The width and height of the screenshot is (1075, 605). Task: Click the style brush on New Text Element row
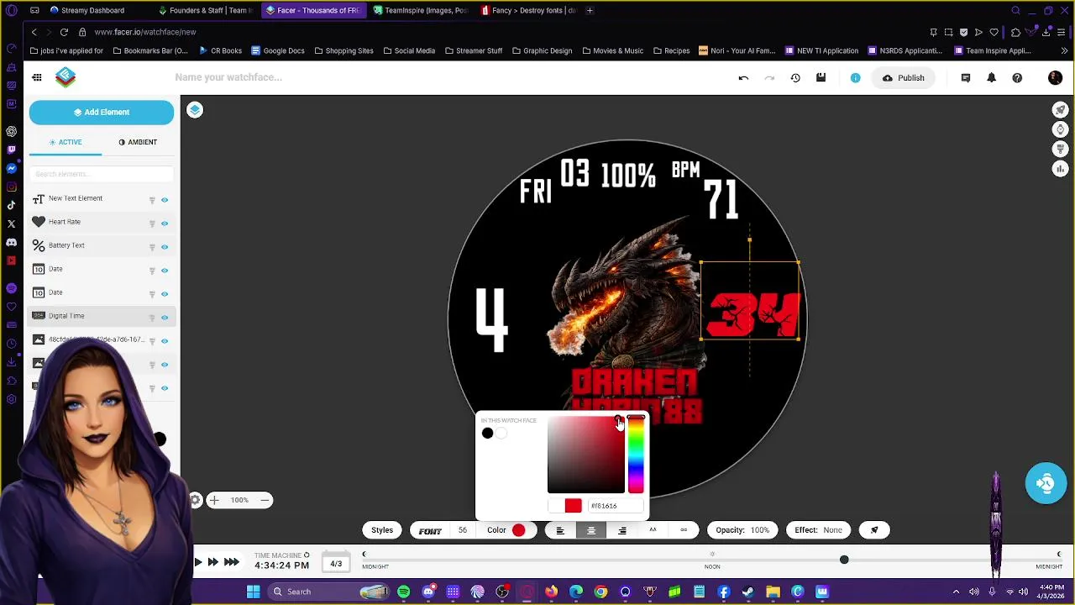click(152, 200)
